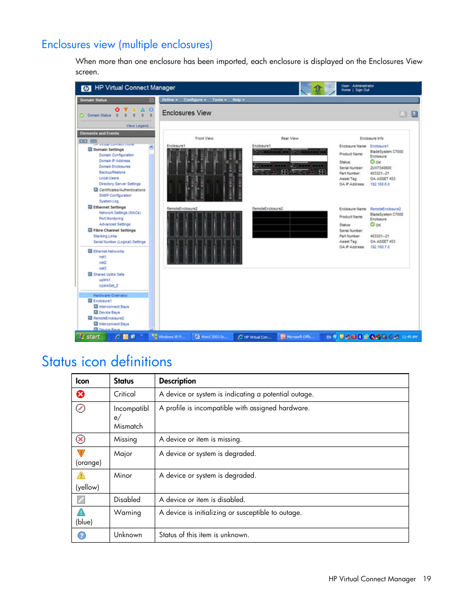Switch to the Microsoft Offic... taskbar item
473x612 pixels.
click(298, 336)
